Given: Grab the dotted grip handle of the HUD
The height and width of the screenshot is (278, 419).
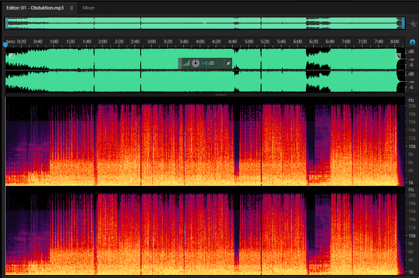Looking at the screenshot, I should (x=180, y=63).
